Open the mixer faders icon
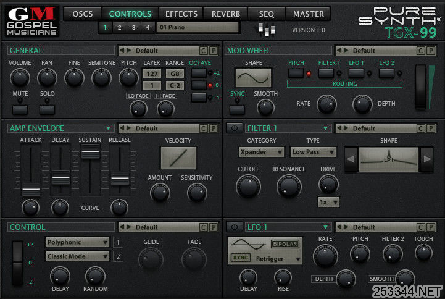The image size is (445, 299). coord(267,30)
